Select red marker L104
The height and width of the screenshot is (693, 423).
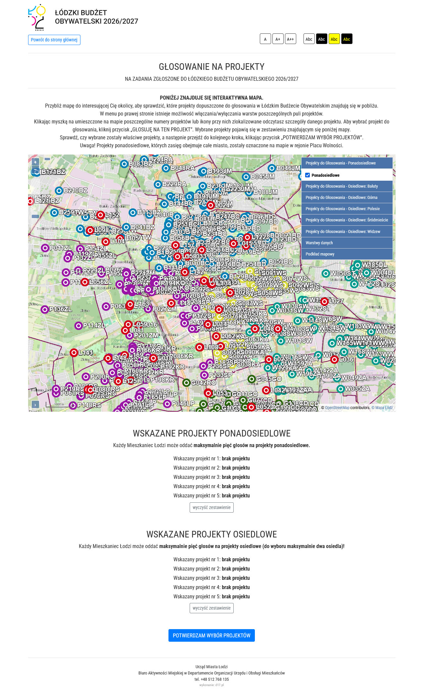[x=106, y=242]
